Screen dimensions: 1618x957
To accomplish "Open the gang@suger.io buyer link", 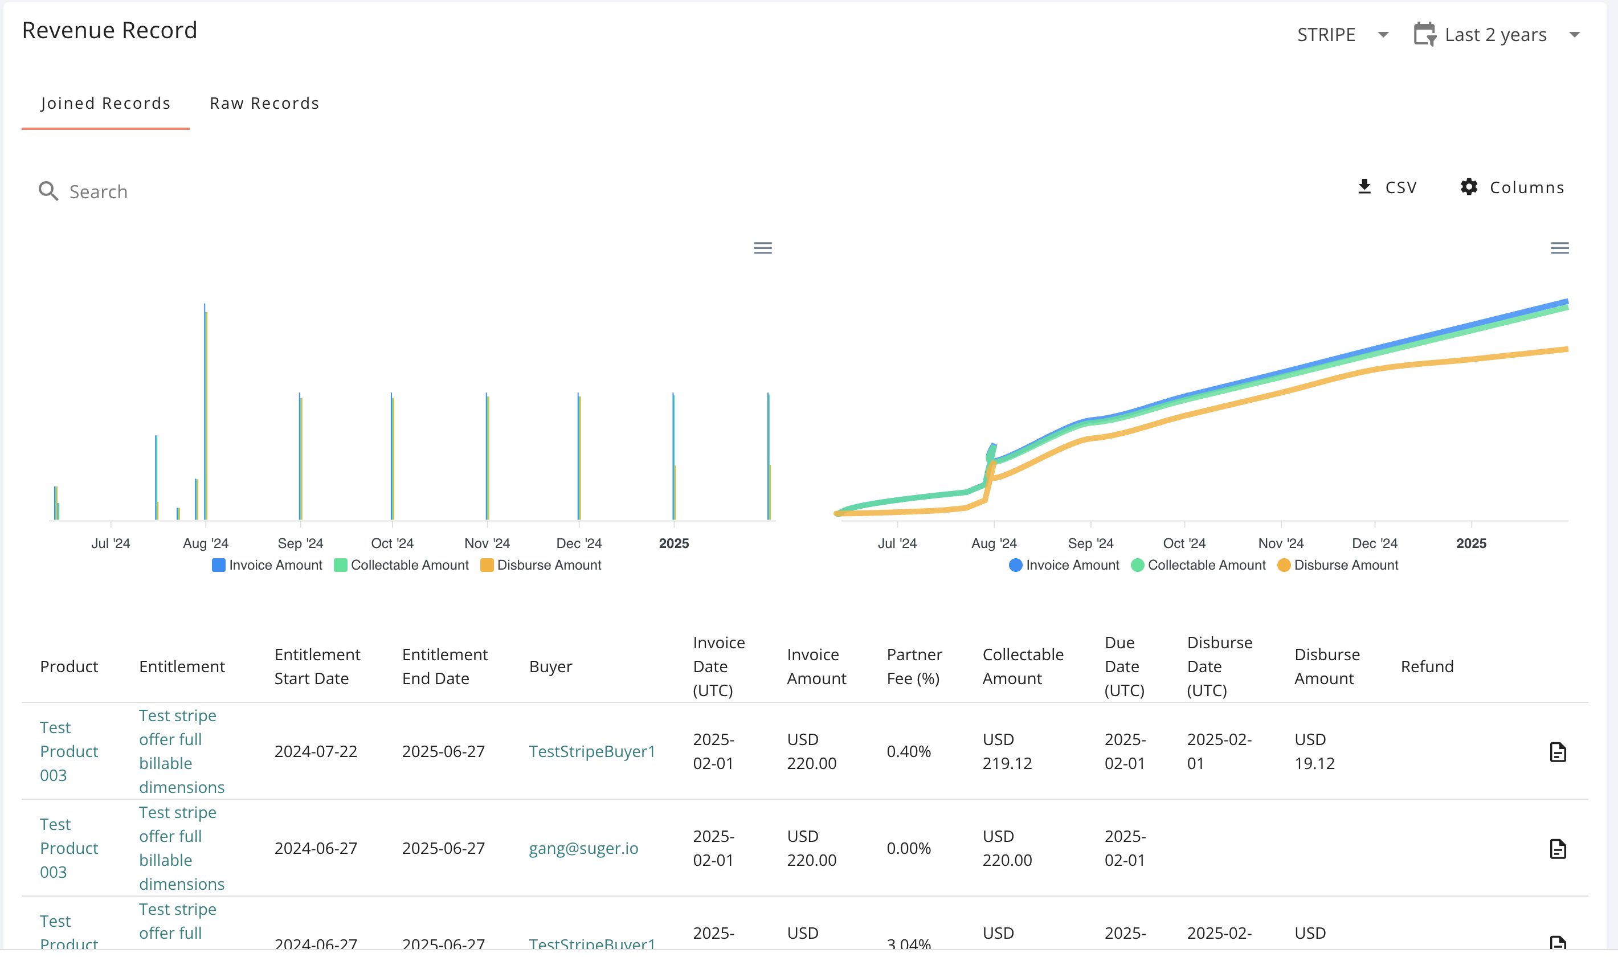I will click(583, 848).
